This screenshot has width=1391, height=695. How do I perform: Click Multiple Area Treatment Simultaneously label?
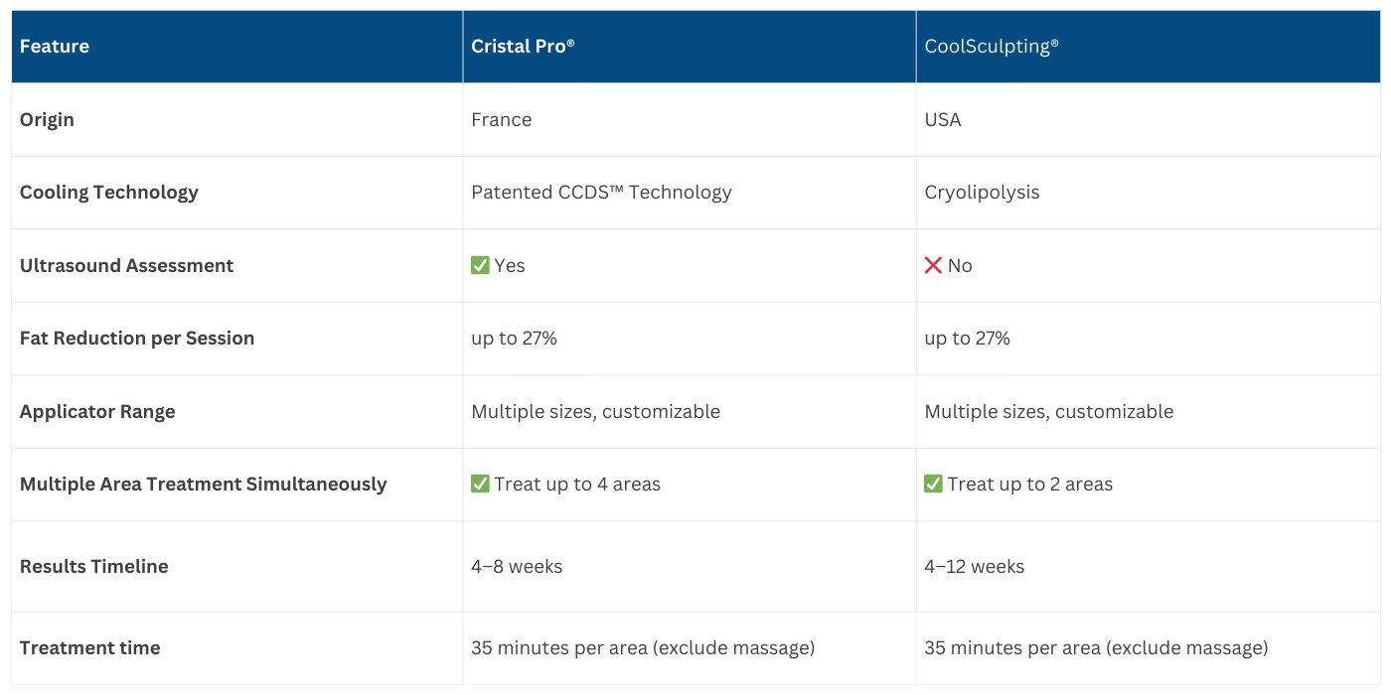(203, 485)
